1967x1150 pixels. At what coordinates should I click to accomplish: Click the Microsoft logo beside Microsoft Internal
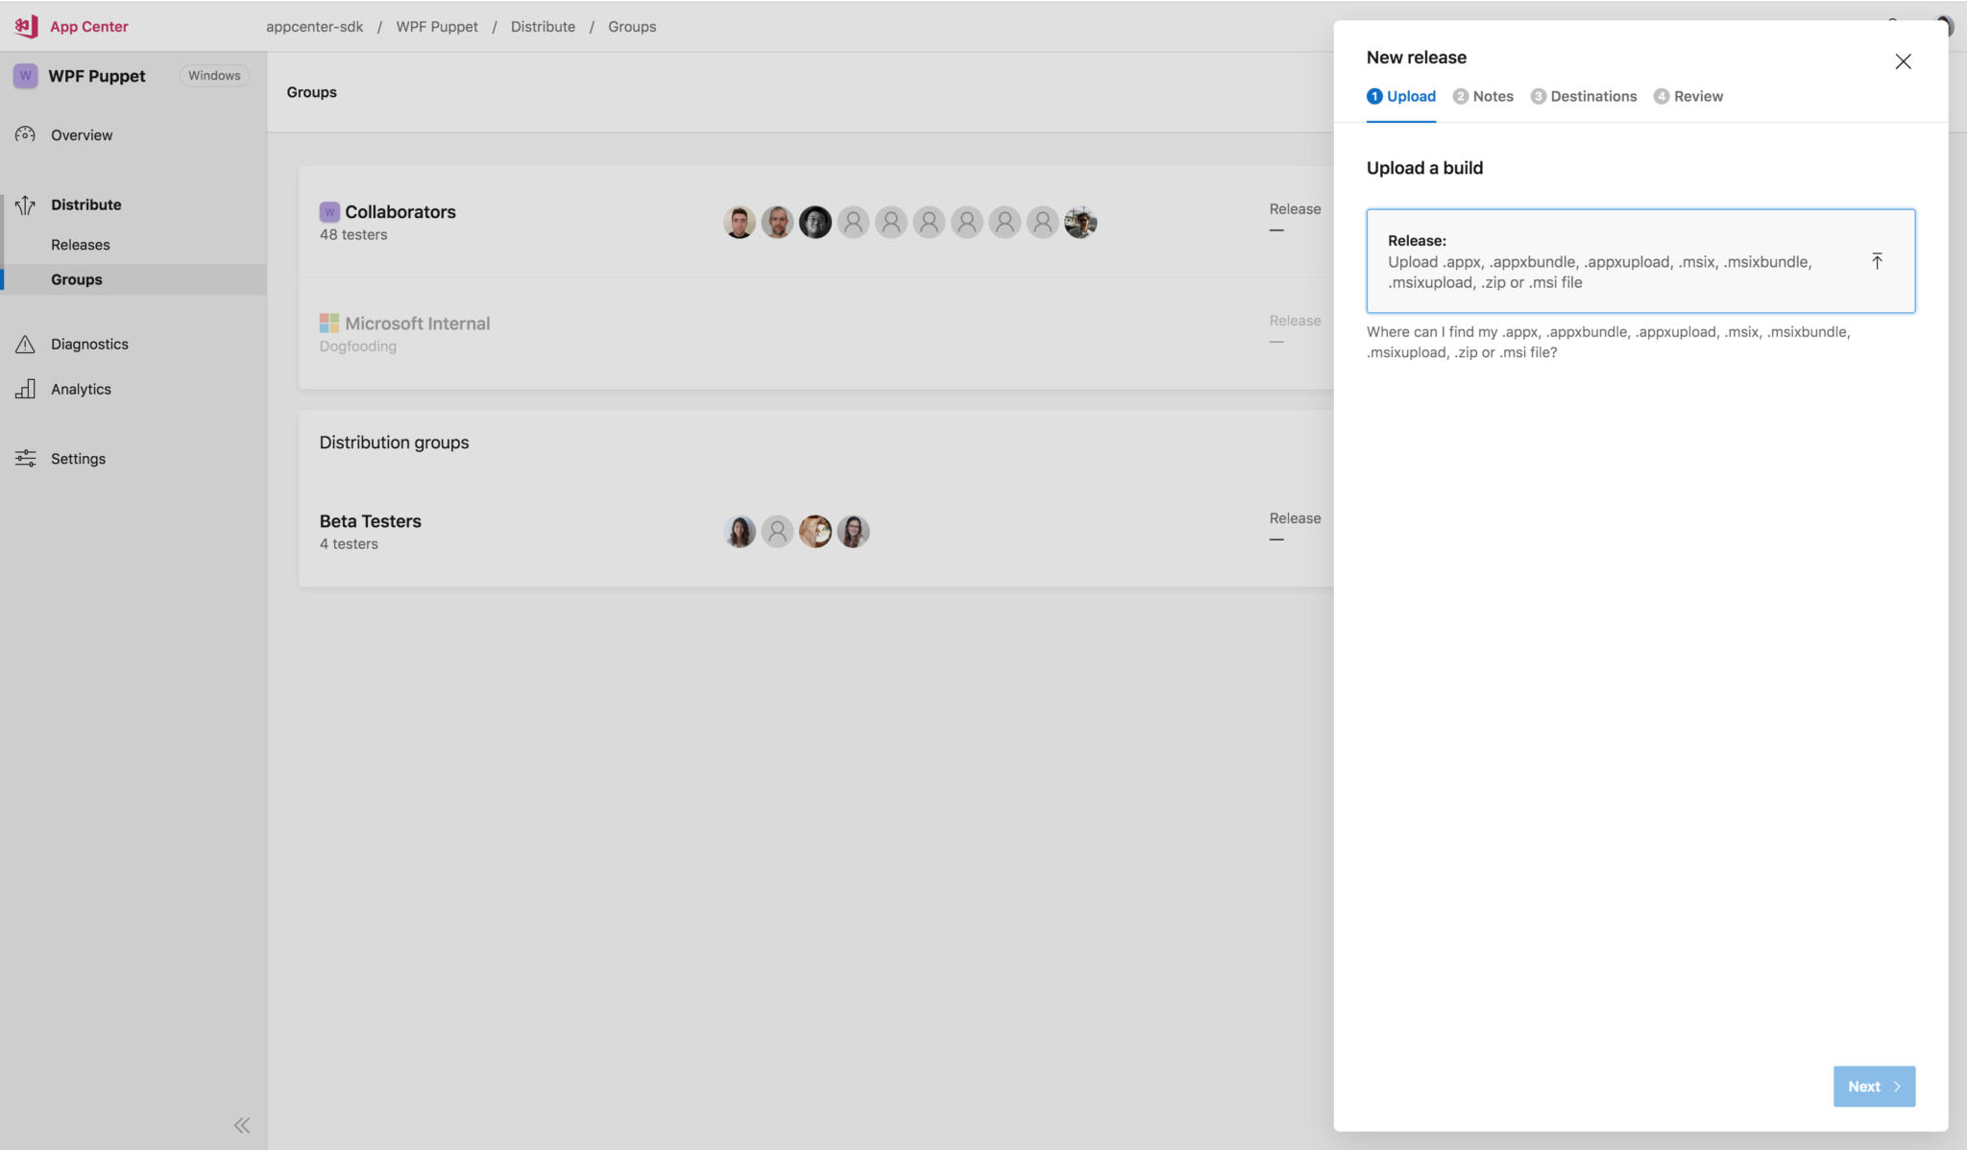click(x=329, y=323)
